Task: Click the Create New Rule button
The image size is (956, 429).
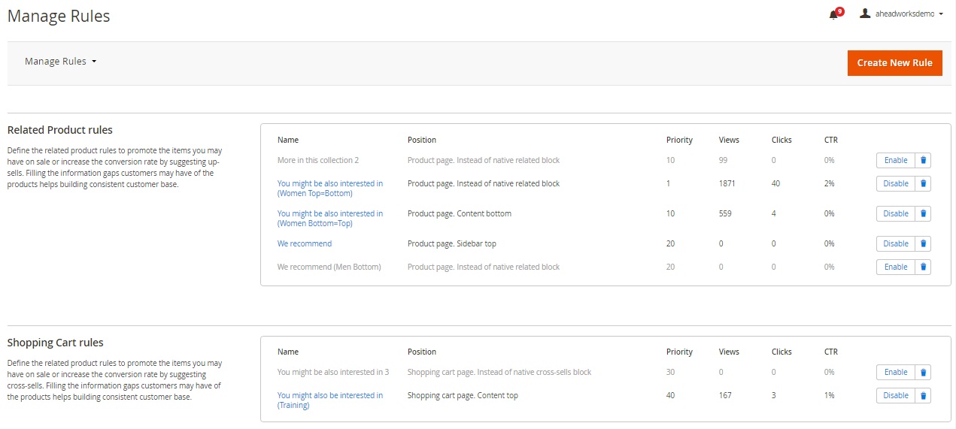Action: pos(894,63)
